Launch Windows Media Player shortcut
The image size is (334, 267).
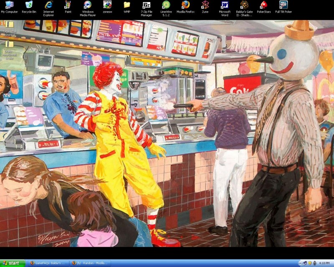(88, 8)
